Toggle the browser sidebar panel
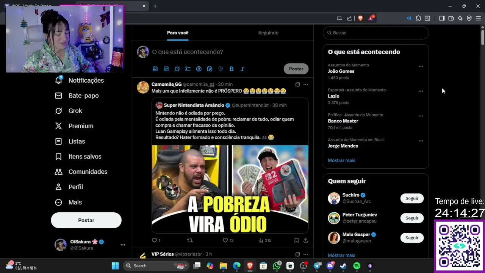Viewport: 485px width, 273px height. 442,18
